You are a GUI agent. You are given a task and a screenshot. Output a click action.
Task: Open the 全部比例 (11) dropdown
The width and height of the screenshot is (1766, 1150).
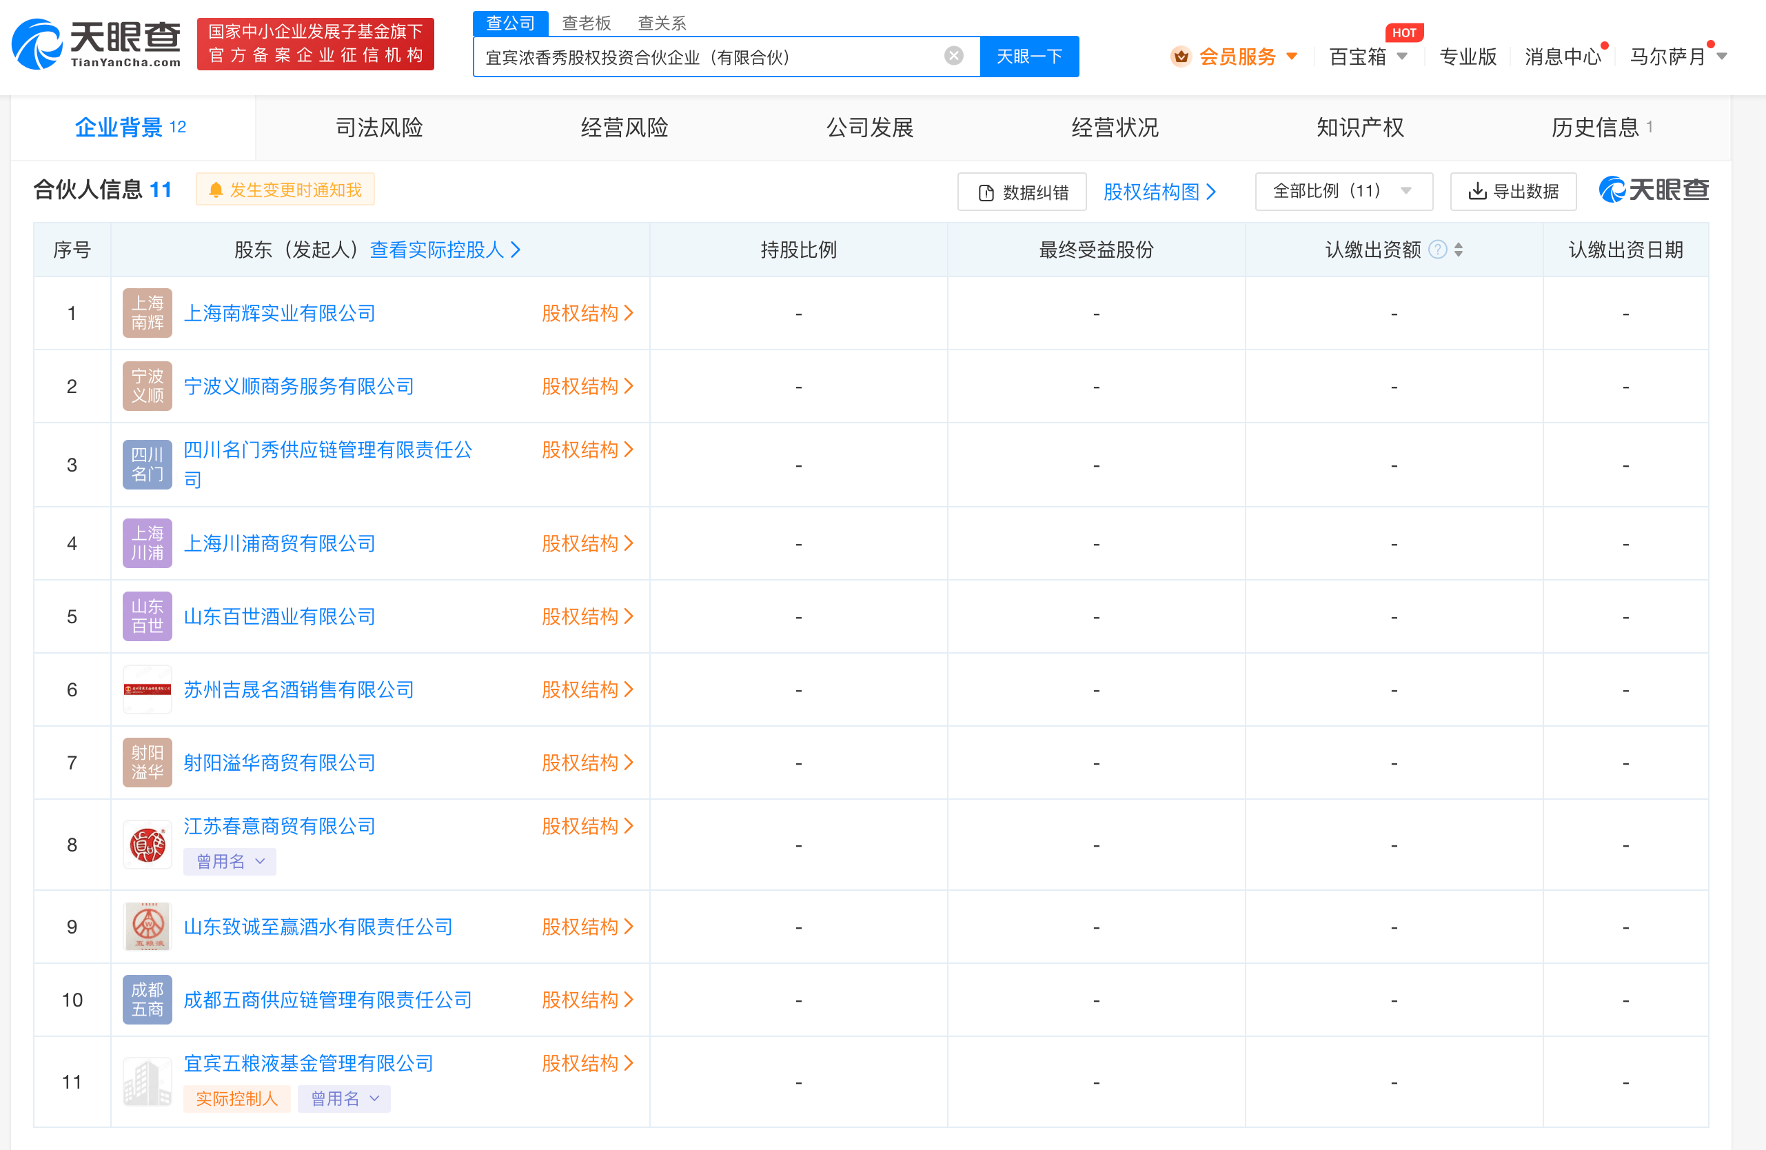click(1343, 192)
